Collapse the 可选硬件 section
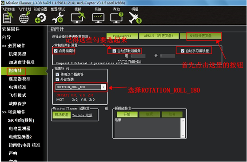The height and width of the screenshot is (162, 247). tap(14, 112)
